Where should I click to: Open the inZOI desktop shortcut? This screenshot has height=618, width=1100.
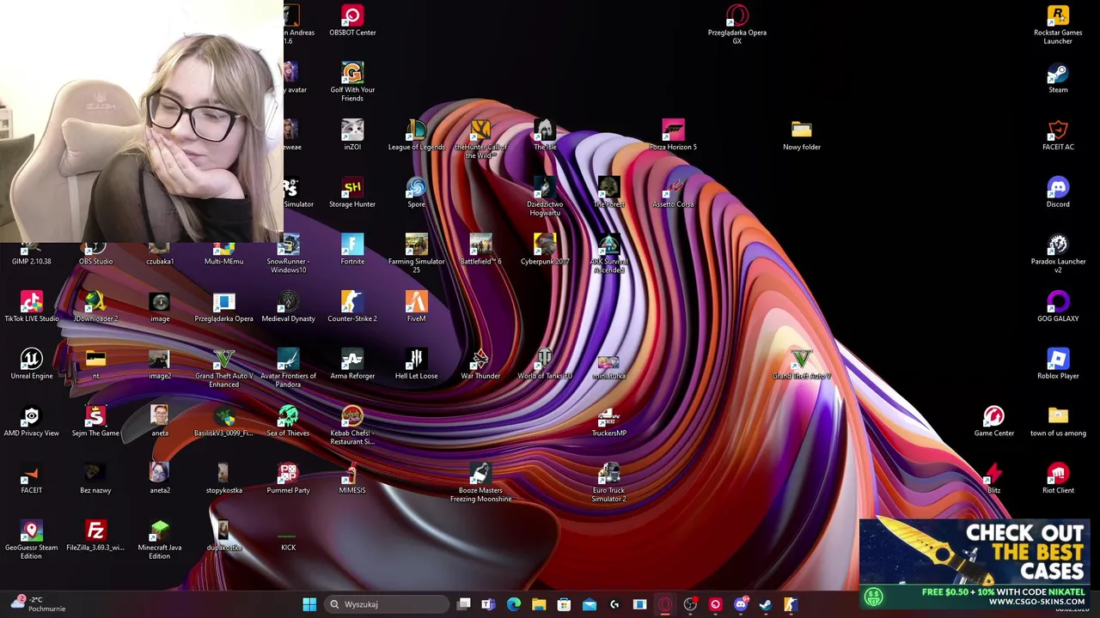tap(352, 136)
